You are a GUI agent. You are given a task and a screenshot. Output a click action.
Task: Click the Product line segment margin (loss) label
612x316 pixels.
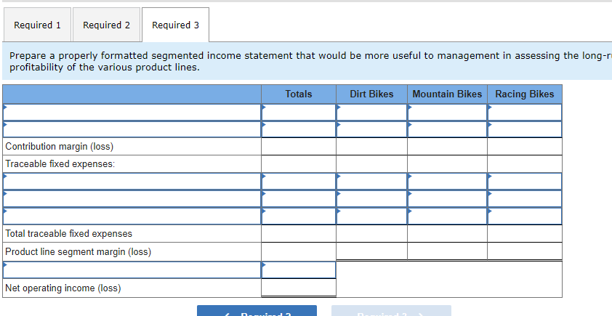(x=78, y=251)
